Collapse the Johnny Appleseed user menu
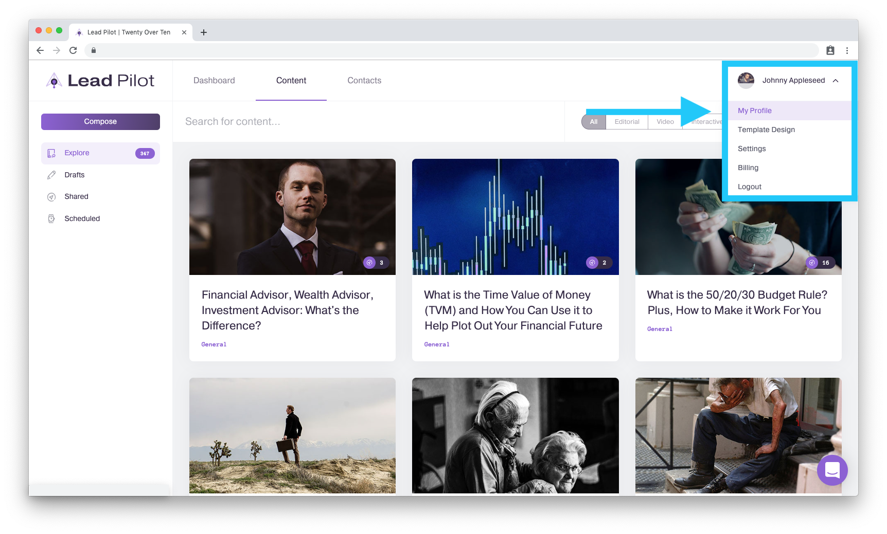Image resolution: width=887 pixels, height=534 pixels. pos(836,81)
